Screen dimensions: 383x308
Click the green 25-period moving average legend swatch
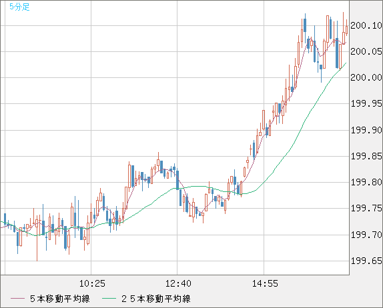109,299
